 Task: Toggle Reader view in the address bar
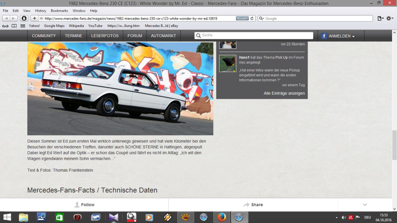(x=242, y=19)
